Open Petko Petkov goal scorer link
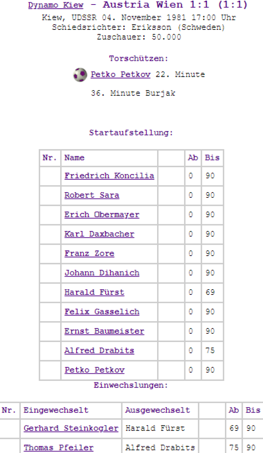The height and width of the screenshot is (453, 263). pyautogui.click(x=120, y=75)
